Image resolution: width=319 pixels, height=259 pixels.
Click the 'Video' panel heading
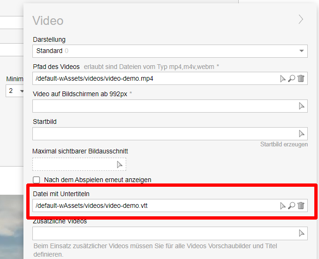[x=48, y=21]
